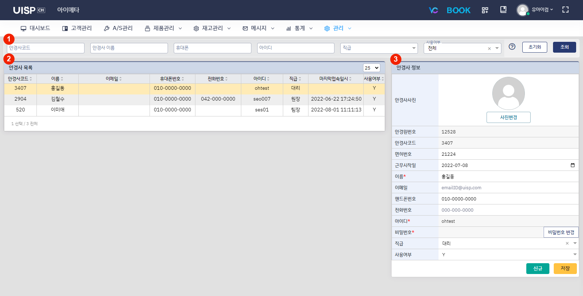Sort by 마지막접속일시 column

coord(336,79)
